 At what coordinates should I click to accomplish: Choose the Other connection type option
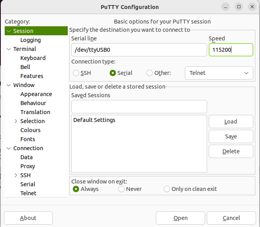point(150,73)
